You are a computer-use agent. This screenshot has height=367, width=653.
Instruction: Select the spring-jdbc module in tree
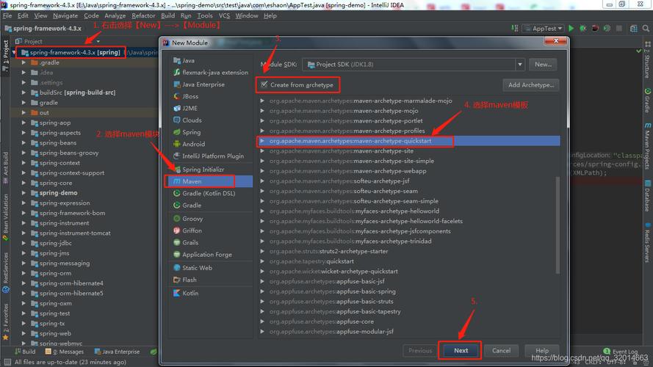(x=55, y=243)
